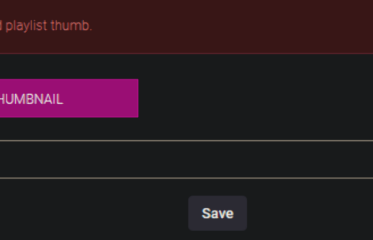Click the 'HUMBNAIL' label on the pink button
This screenshot has width=373, height=240.
[x=32, y=99]
